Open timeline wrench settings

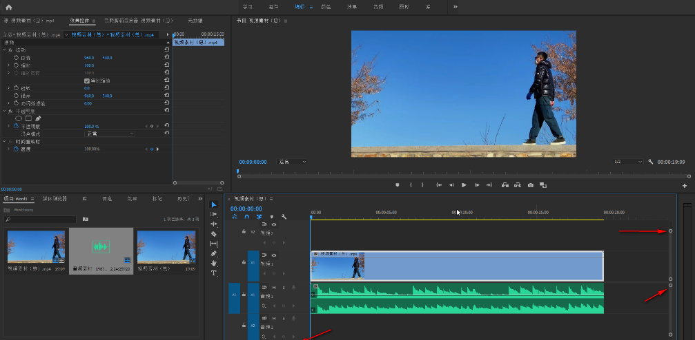284,217
